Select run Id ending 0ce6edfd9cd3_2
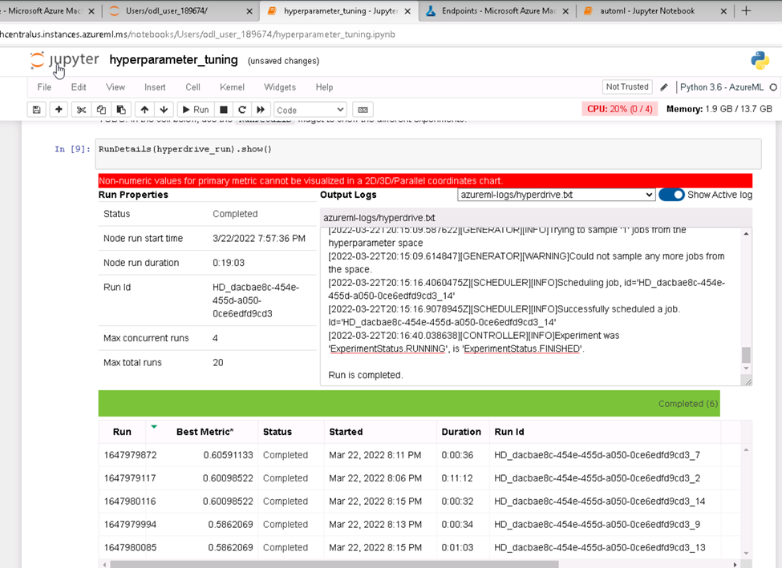Viewport: 782px width, 568px height. (597, 478)
